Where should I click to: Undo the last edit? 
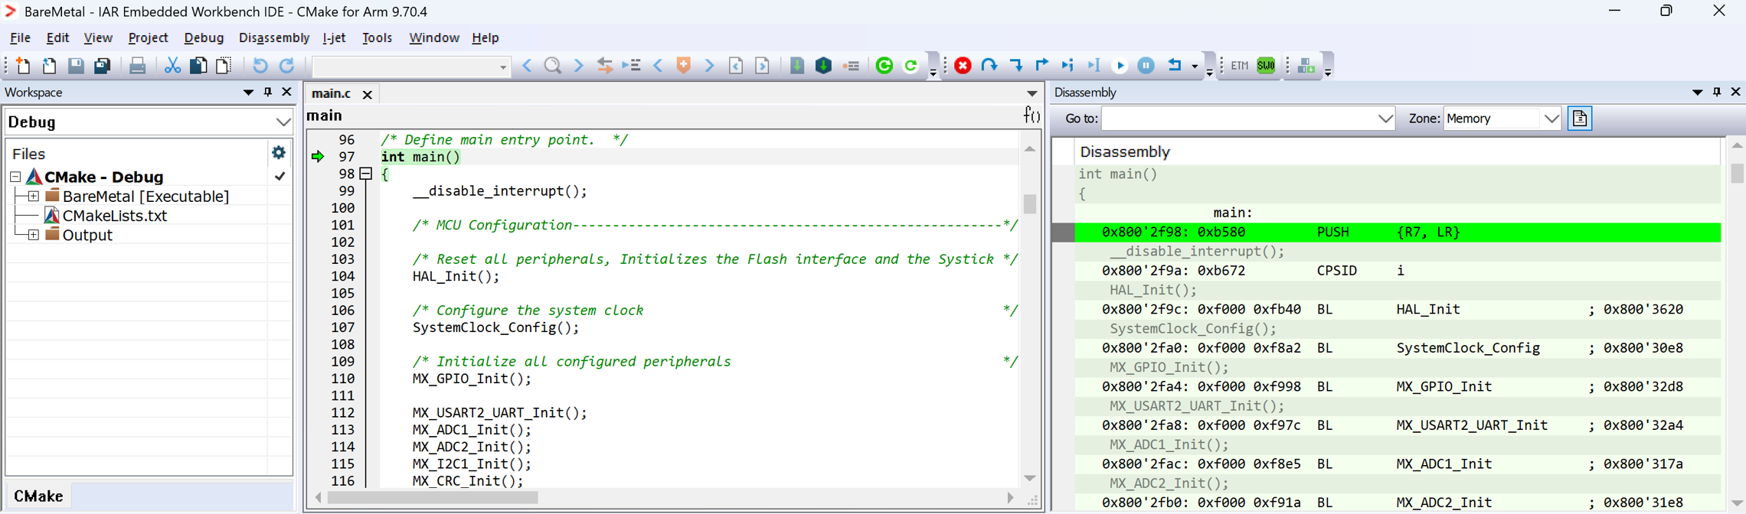click(x=260, y=66)
